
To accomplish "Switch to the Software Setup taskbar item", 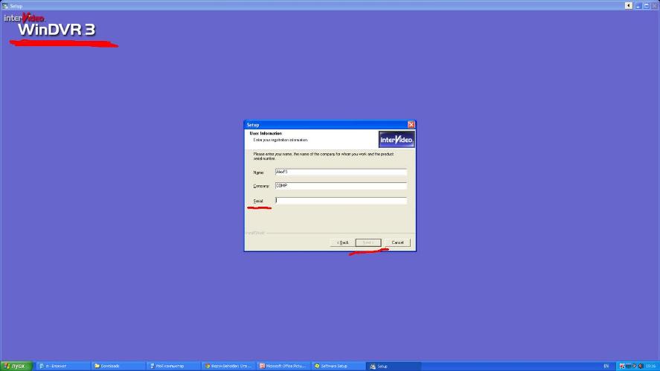I will (338, 366).
